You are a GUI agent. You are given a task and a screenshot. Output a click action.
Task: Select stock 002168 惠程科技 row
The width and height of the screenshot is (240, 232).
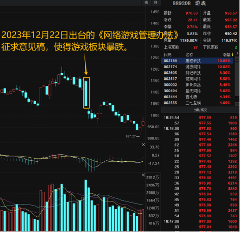tap(197, 61)
